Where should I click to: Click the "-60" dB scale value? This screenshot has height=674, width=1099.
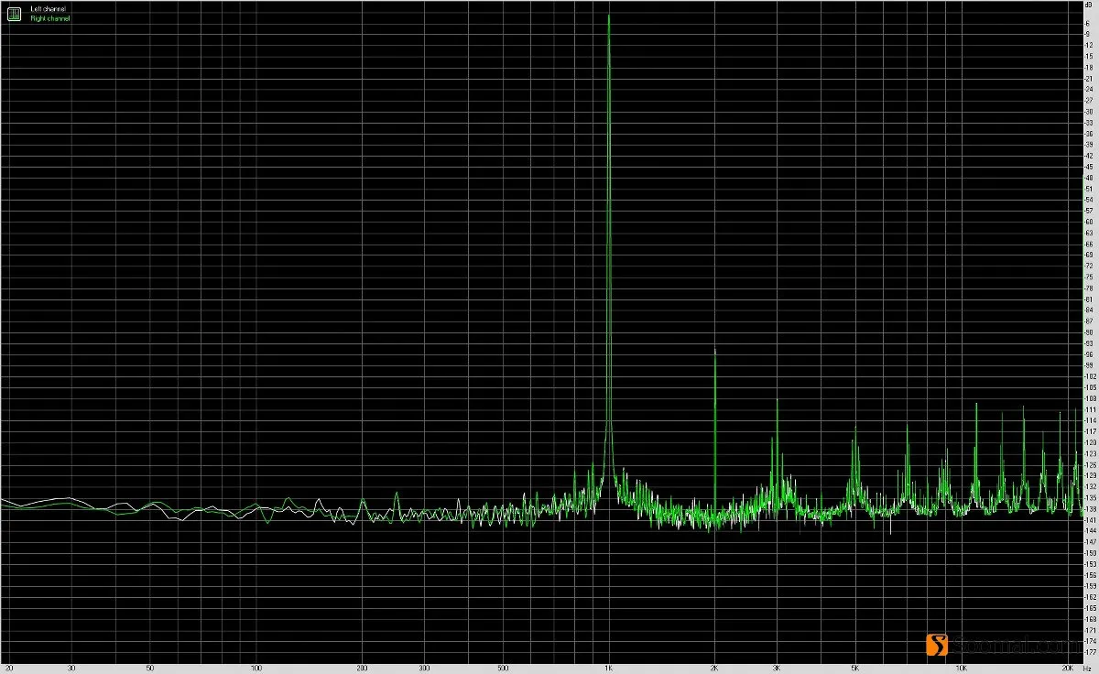1088,222
